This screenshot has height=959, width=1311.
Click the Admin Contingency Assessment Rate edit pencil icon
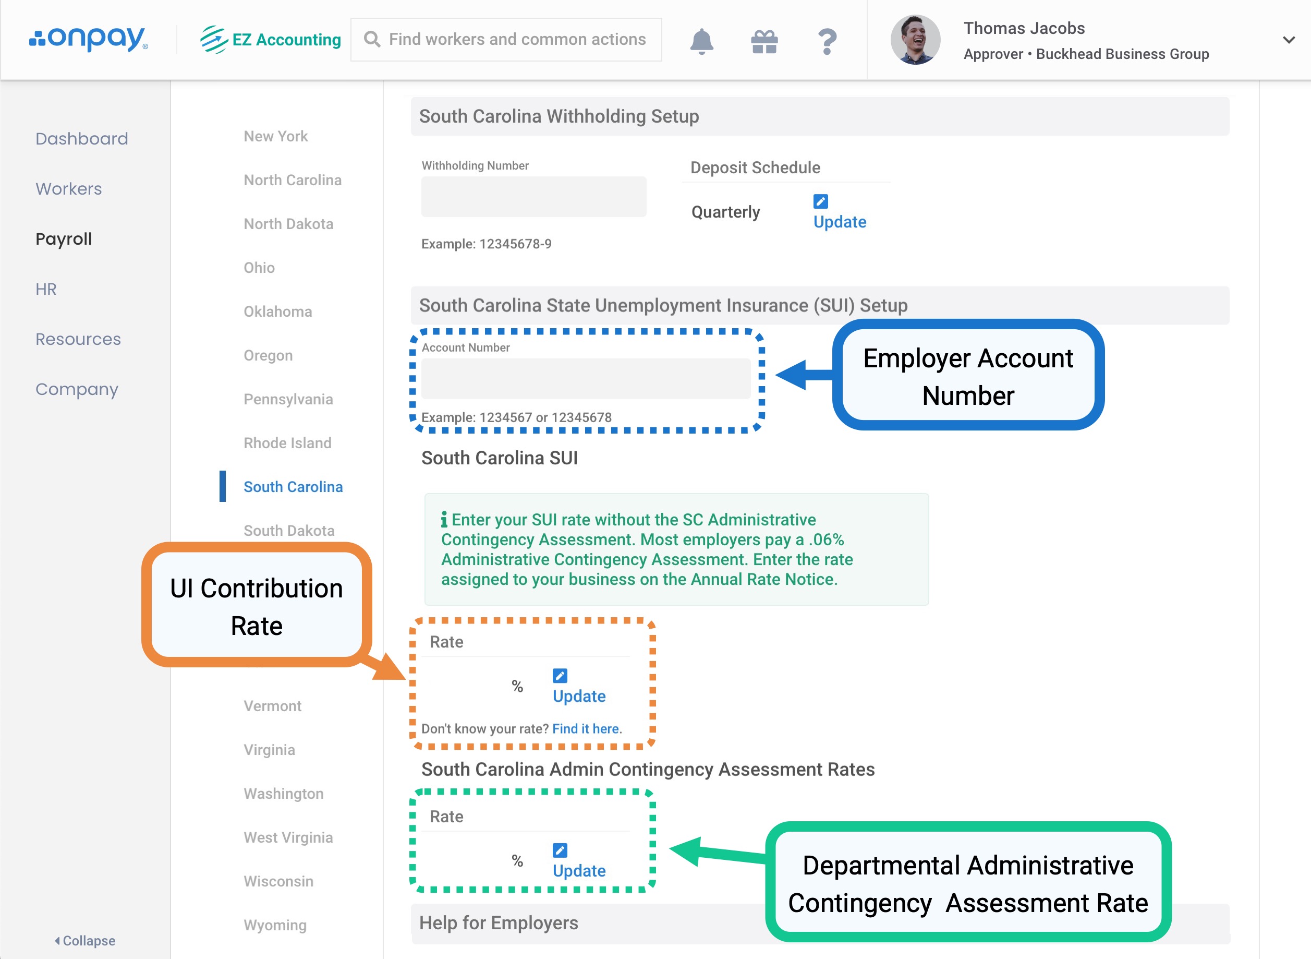[560, 850]
